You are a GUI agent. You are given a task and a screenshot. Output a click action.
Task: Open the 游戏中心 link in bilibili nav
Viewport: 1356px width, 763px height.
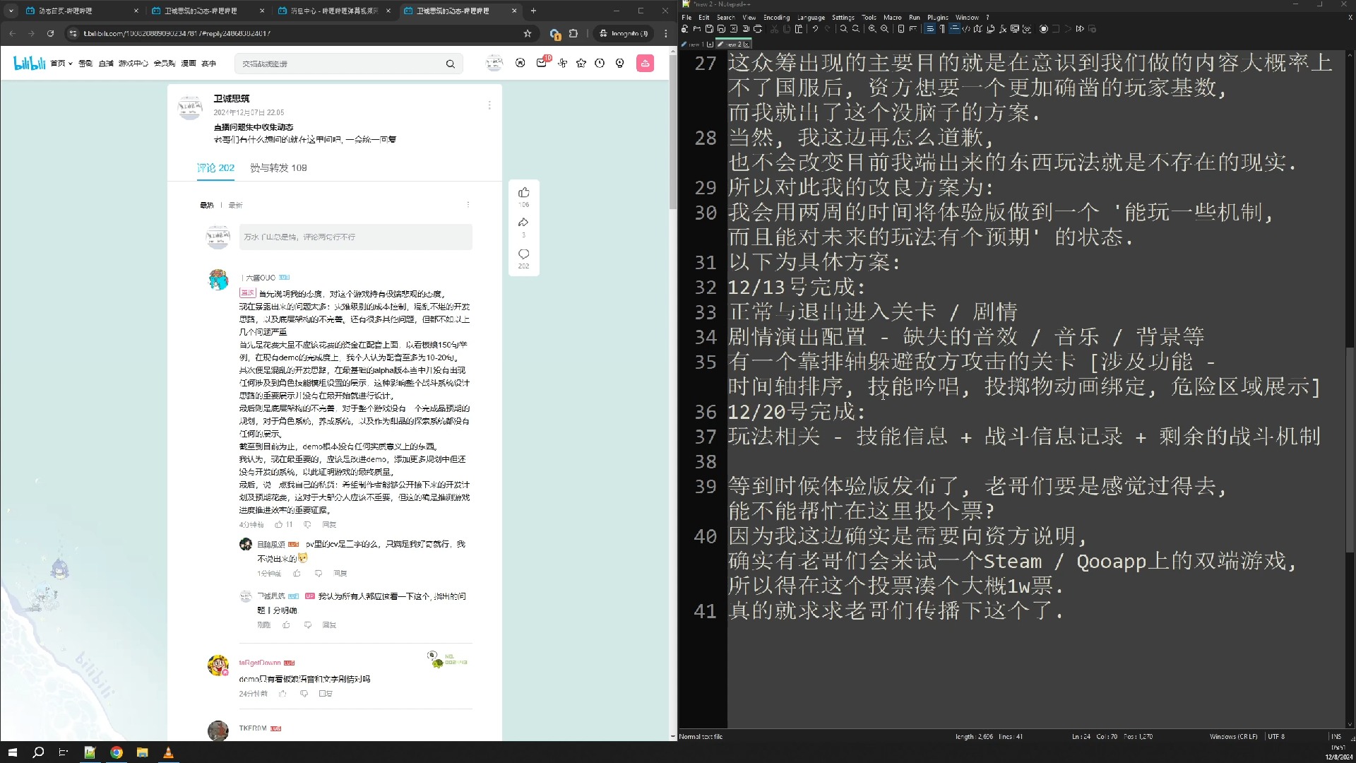(x=133, y=64)
